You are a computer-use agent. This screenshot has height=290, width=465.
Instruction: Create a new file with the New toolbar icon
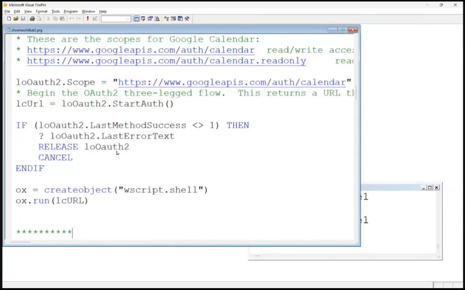tap(9, 19)
